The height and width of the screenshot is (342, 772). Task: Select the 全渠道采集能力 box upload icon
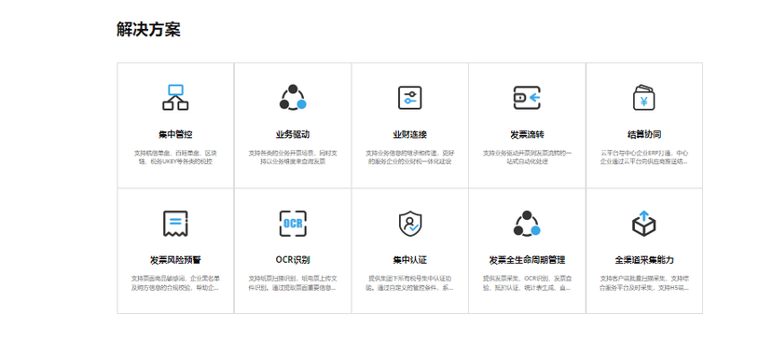tap(644, 224)
